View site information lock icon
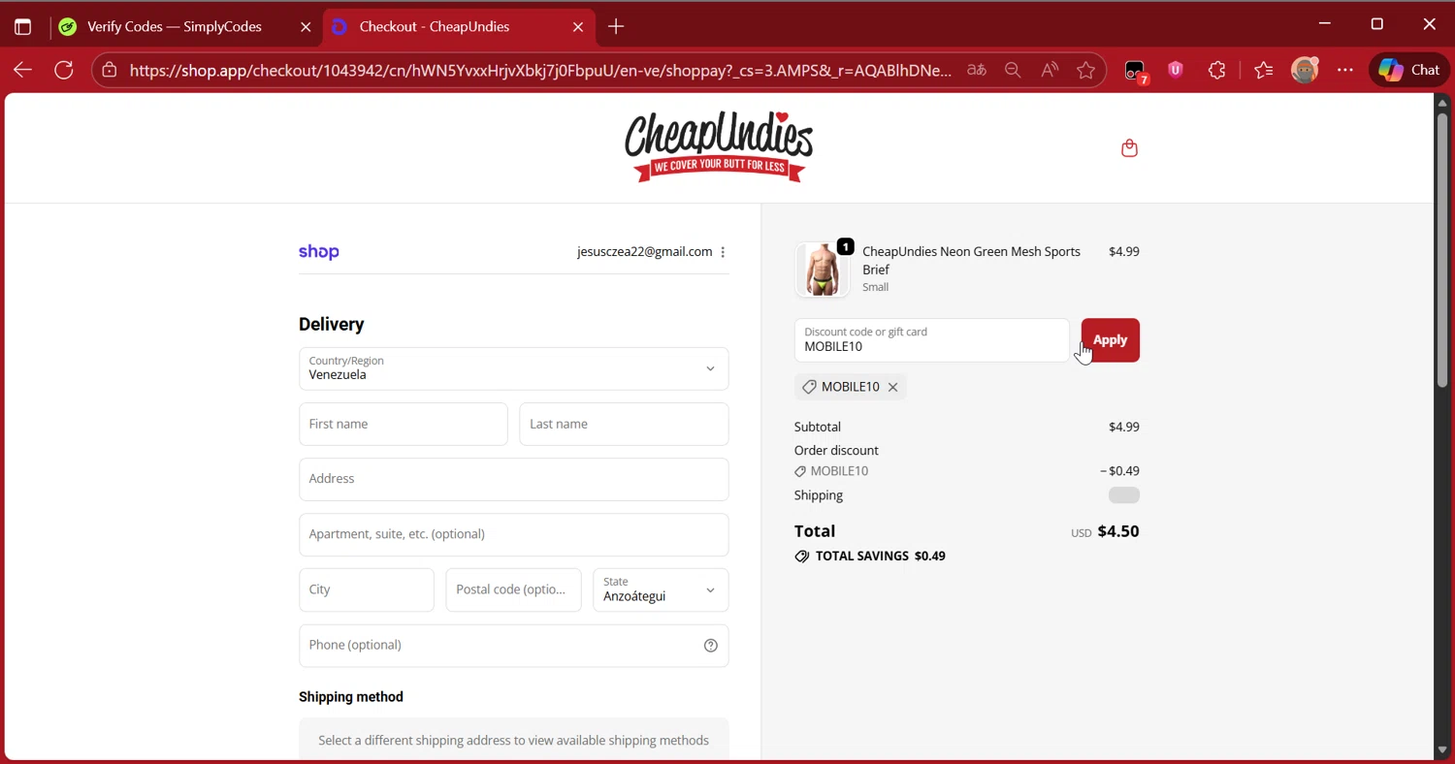 (x=110, y=70)
